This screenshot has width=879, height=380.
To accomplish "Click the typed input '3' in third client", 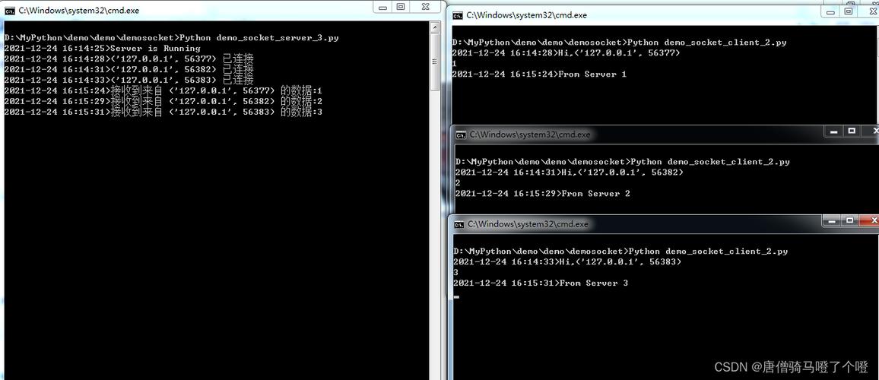I will (455, 273).
